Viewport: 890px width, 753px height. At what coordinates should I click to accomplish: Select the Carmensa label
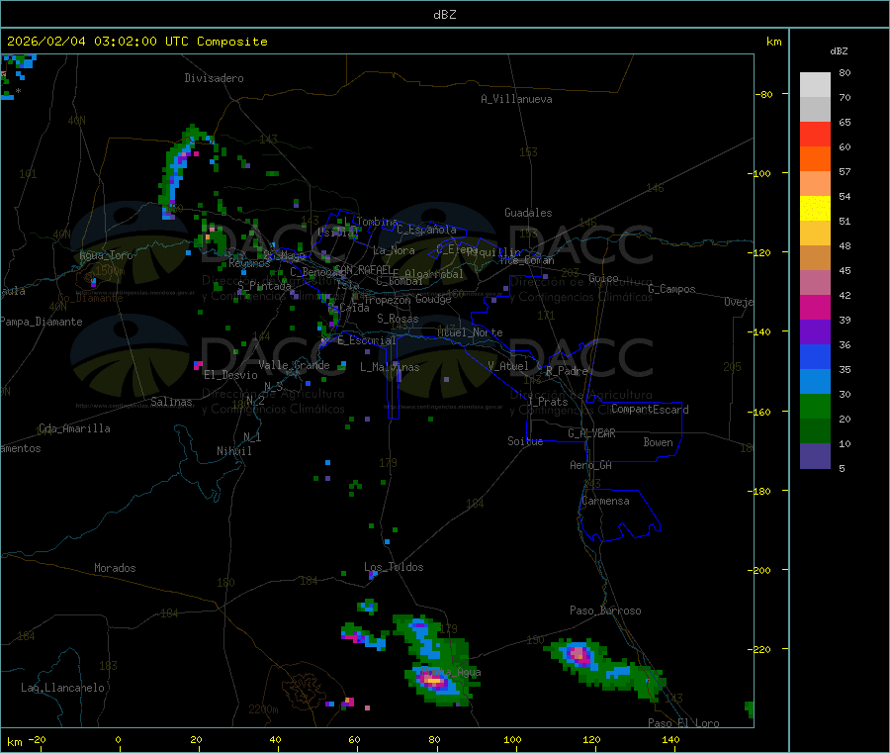point(605,501)
